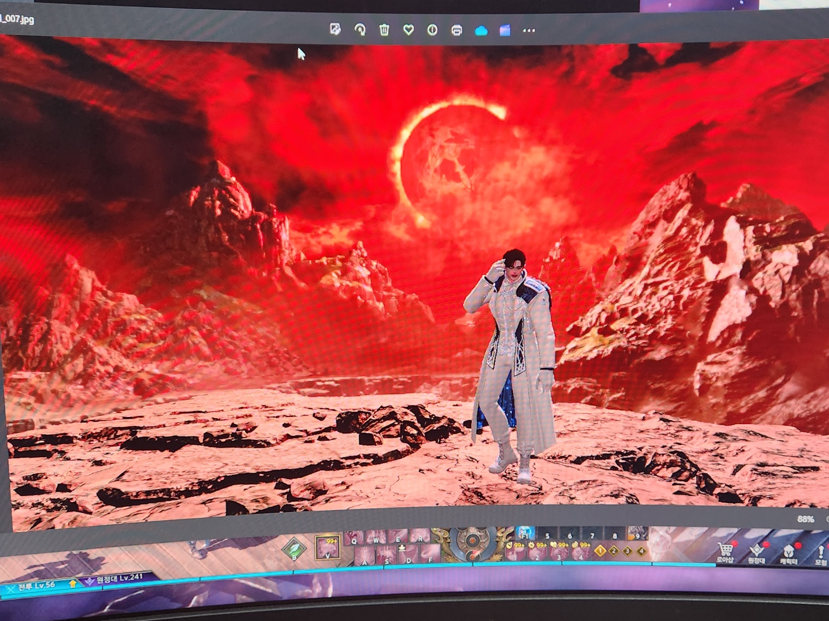Click the green leaf B skill icon

coord(294,549)
